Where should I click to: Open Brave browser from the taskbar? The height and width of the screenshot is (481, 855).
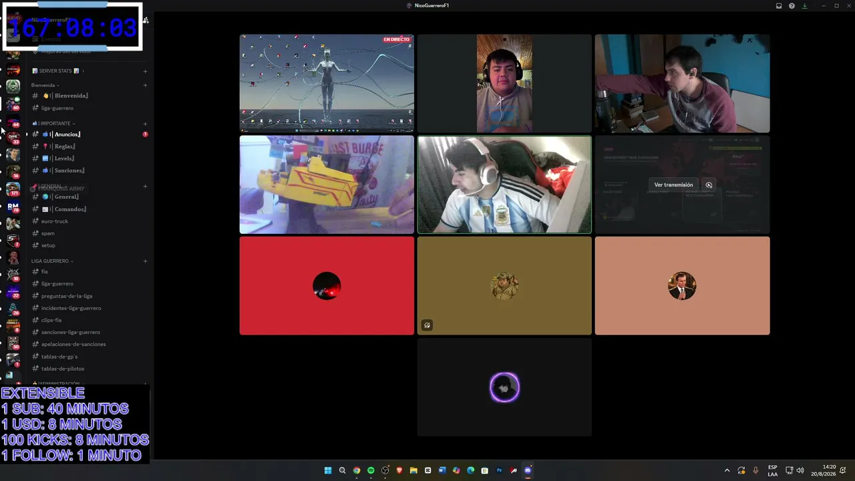399,470
